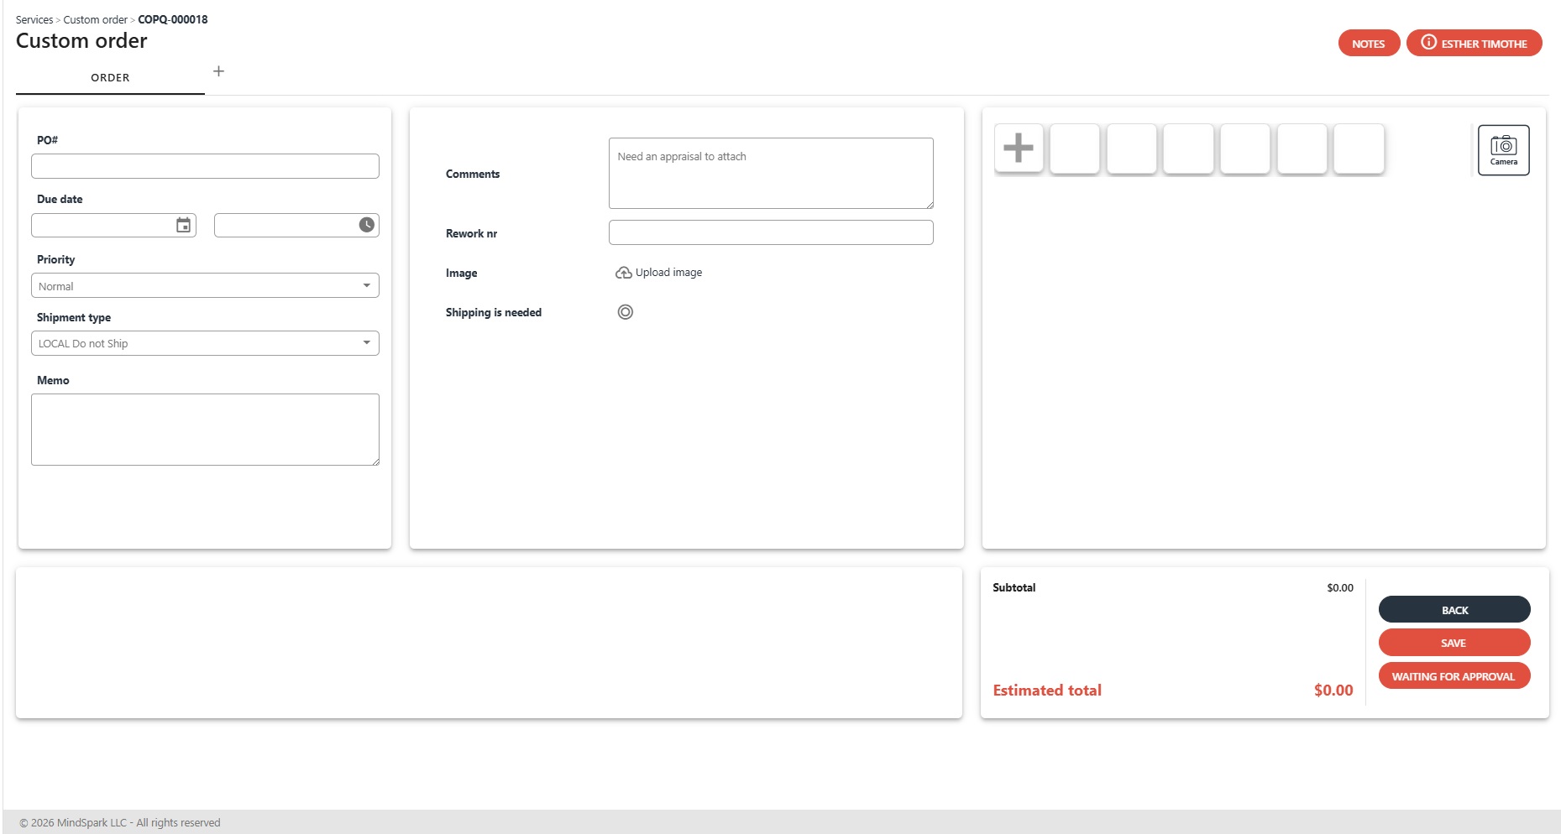This screenshot has height=834, width=1561.
Task: Switch to the ORDER tab
Action: (110, 77)
